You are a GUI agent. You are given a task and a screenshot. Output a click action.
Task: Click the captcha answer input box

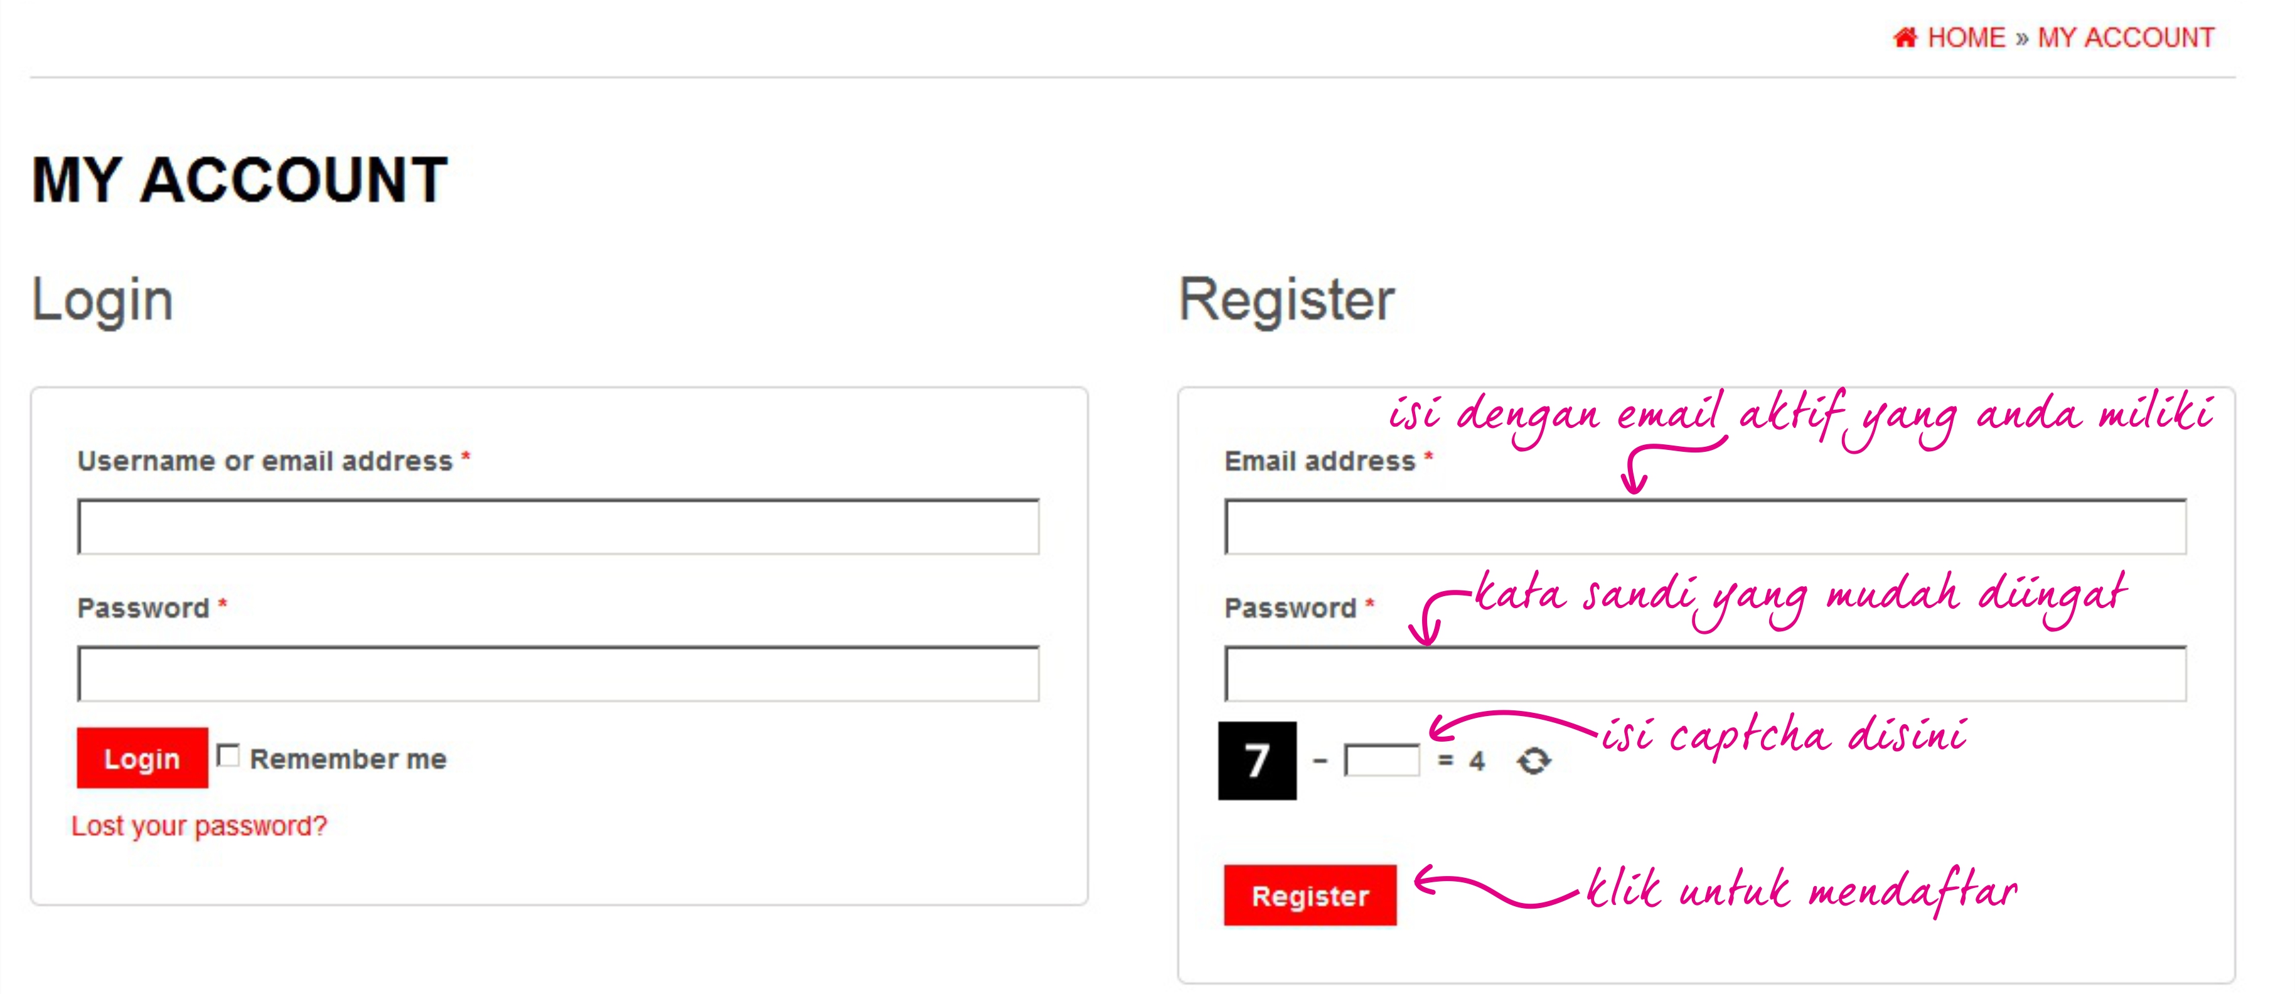pos(1382,761)
